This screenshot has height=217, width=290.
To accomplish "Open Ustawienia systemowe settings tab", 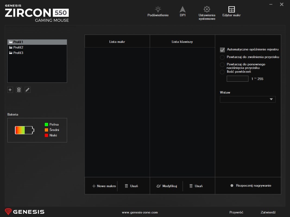I will click(207, 13).
